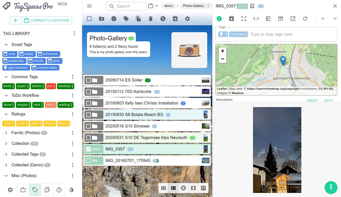Click the open externally icon
This screenshot has width=341, height=197.
coord(293,19)
